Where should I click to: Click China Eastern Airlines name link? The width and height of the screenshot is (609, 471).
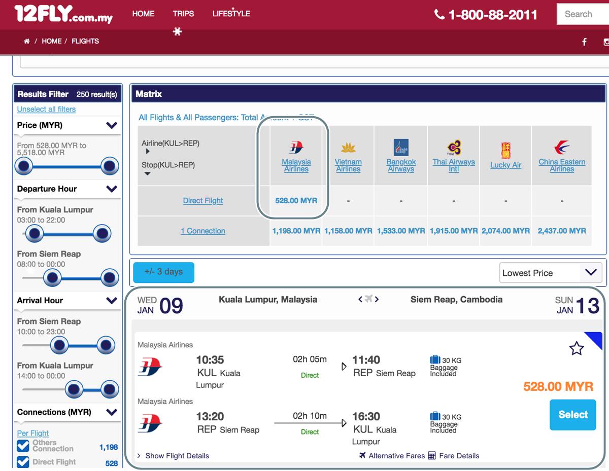tap(562, 165)
